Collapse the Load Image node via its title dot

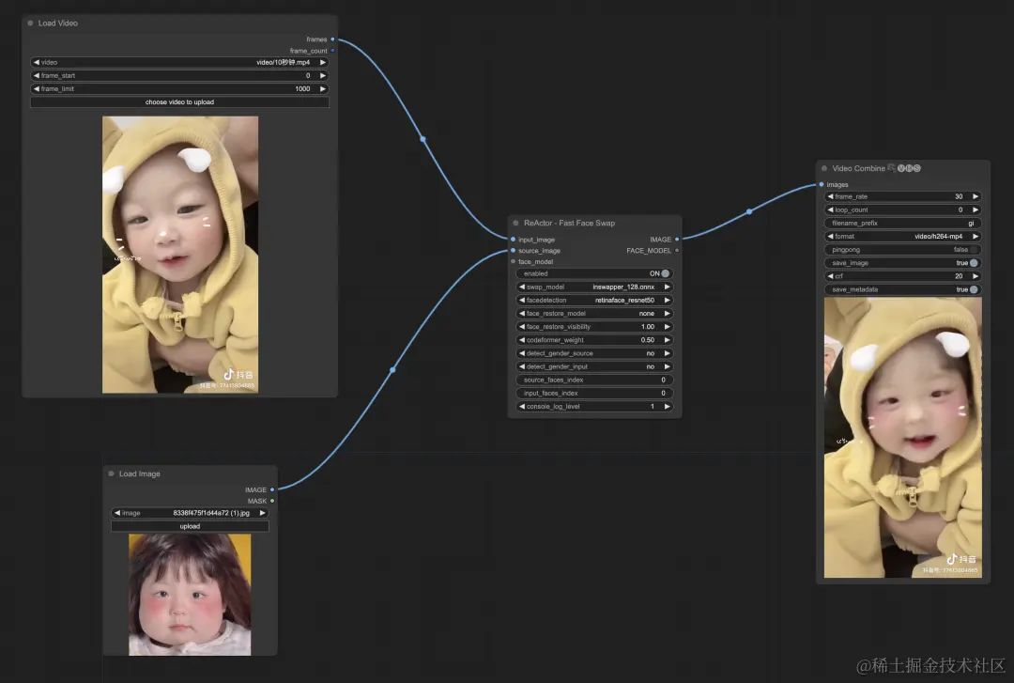click(111, 473)
